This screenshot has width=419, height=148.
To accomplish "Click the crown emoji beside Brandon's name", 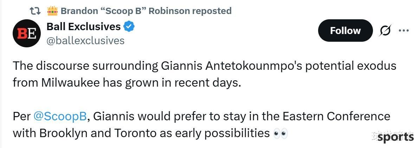I will pyautogui.click(x=52, y=11).
